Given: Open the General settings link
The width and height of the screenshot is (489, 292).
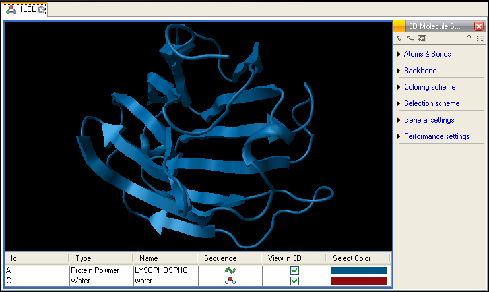Looking at the screenshot, I should point(429,120).
